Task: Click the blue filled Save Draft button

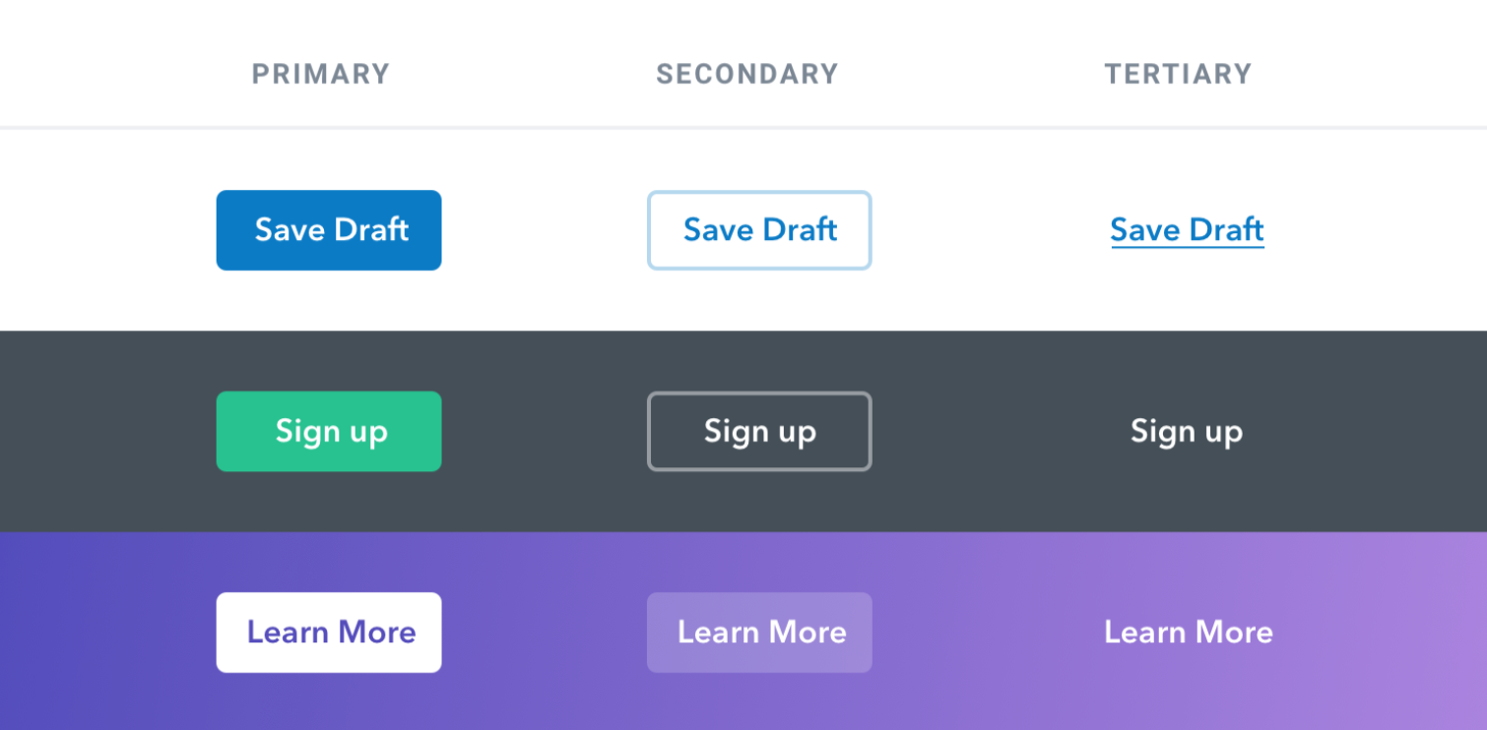Action: tap(329, 230)
